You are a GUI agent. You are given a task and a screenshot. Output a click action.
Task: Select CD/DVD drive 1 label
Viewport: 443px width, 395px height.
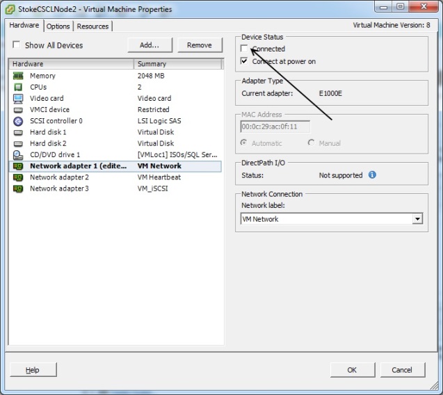tap(55, 155)
